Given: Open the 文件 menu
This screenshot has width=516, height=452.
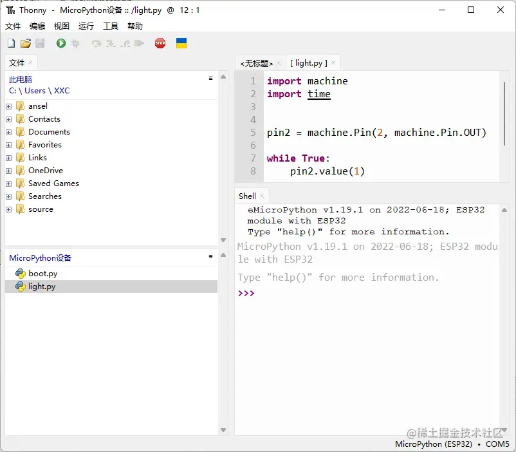Looking at the screenshot, I should (13, 26).
